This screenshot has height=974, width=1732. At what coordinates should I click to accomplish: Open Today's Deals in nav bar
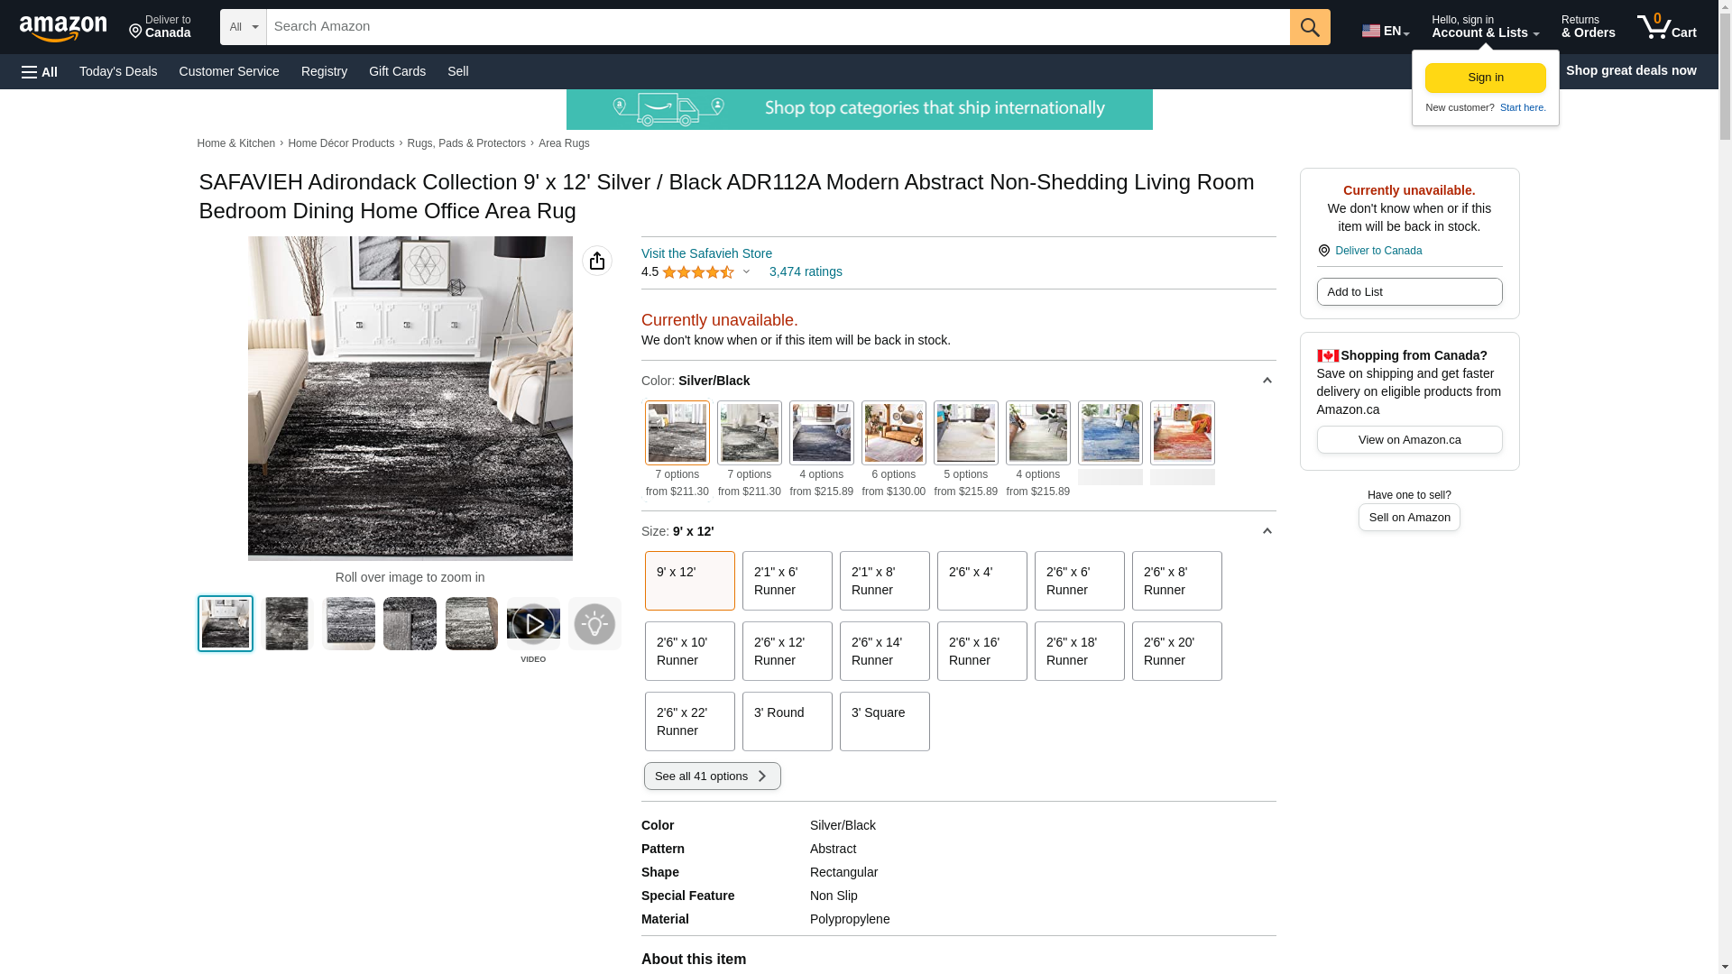point(118,71)
